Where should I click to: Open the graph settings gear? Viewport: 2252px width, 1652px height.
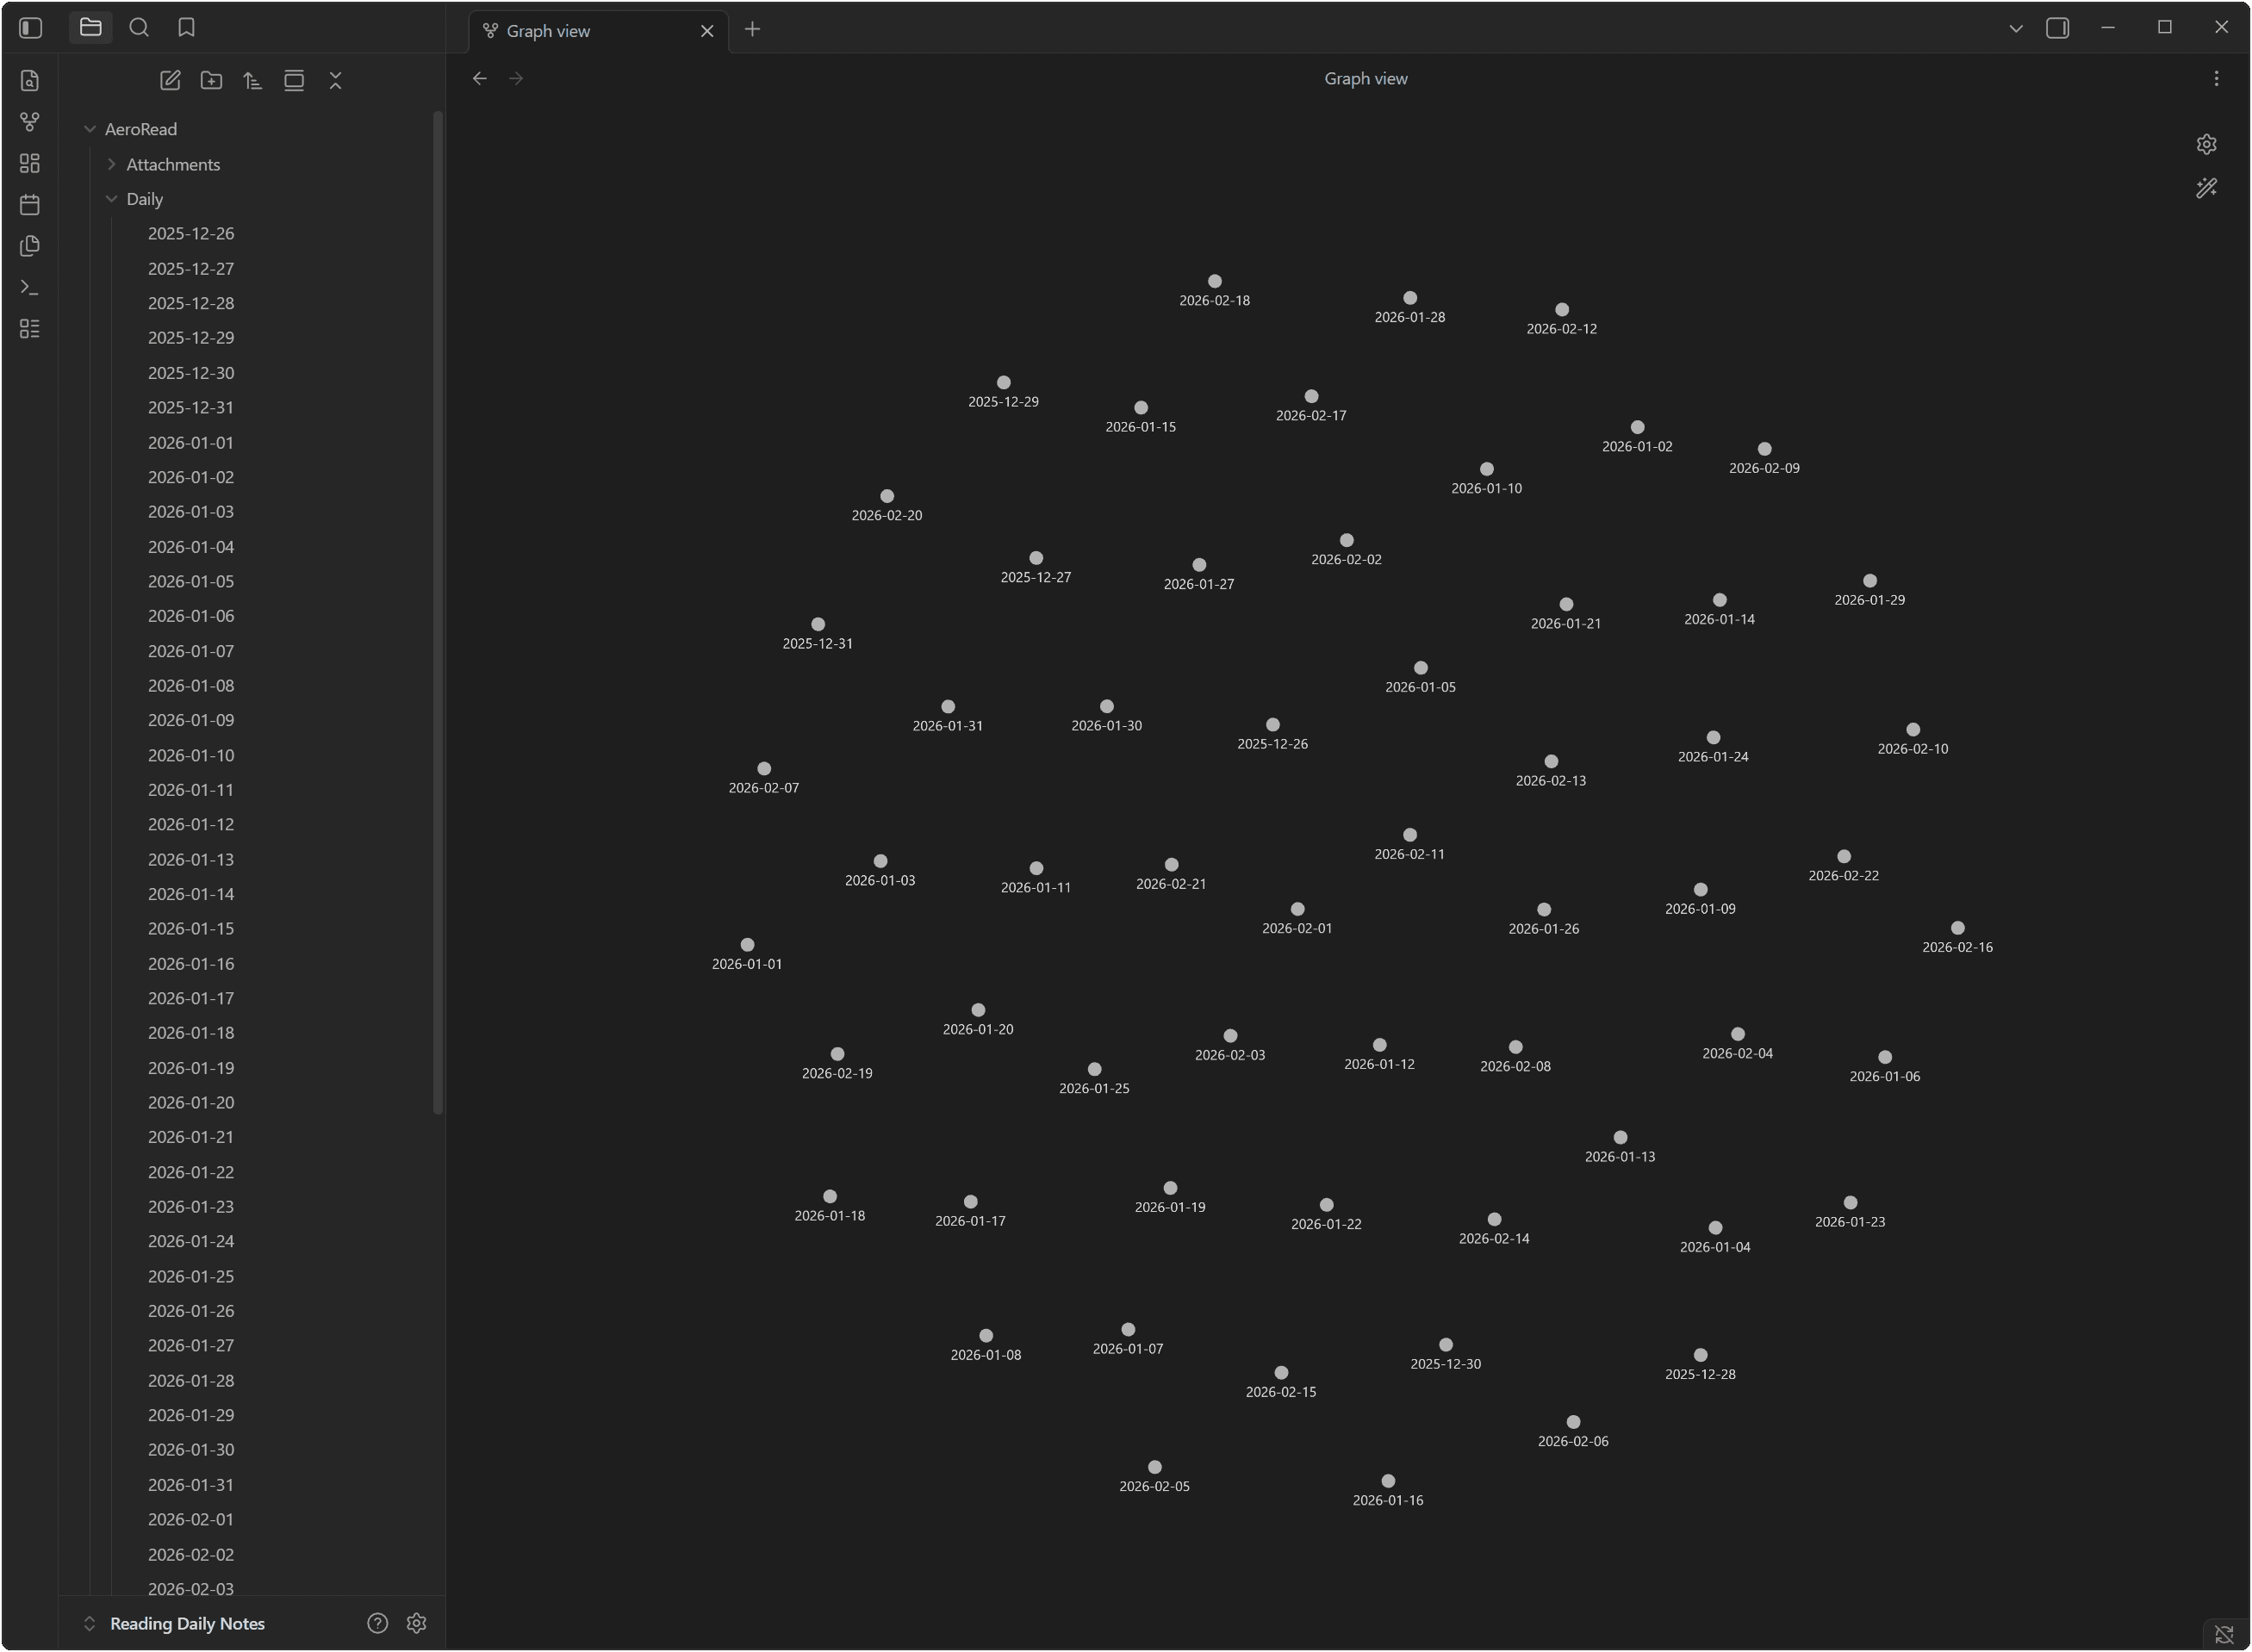(x=2207, y=143)
